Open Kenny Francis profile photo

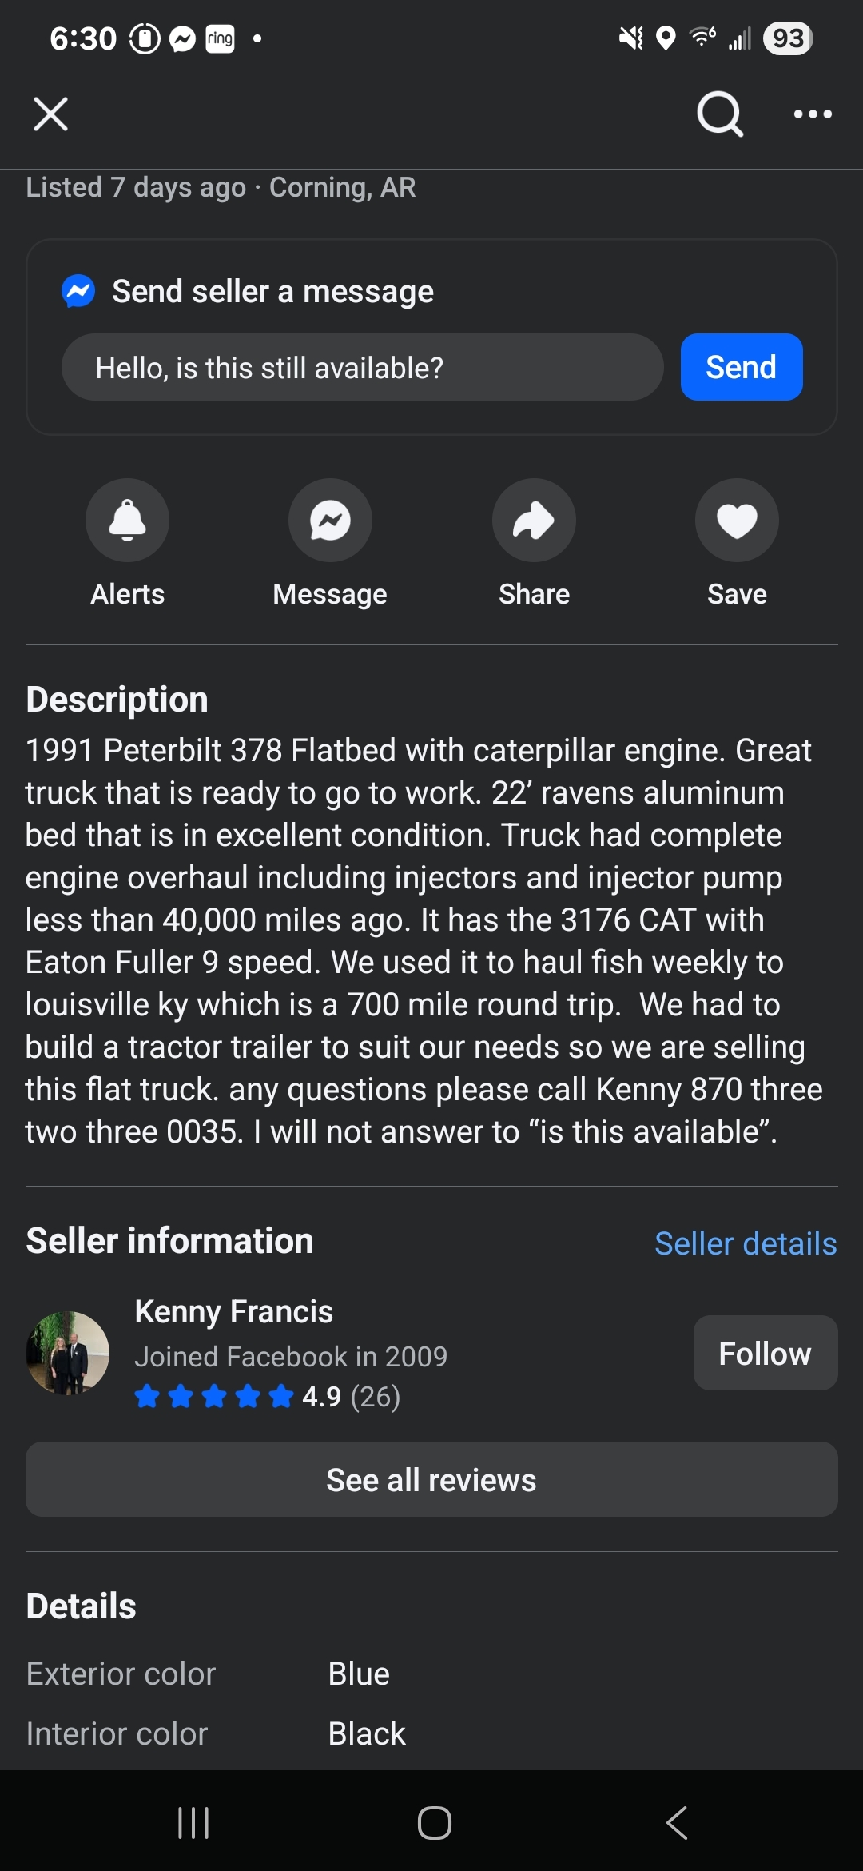coord(68,1353)
